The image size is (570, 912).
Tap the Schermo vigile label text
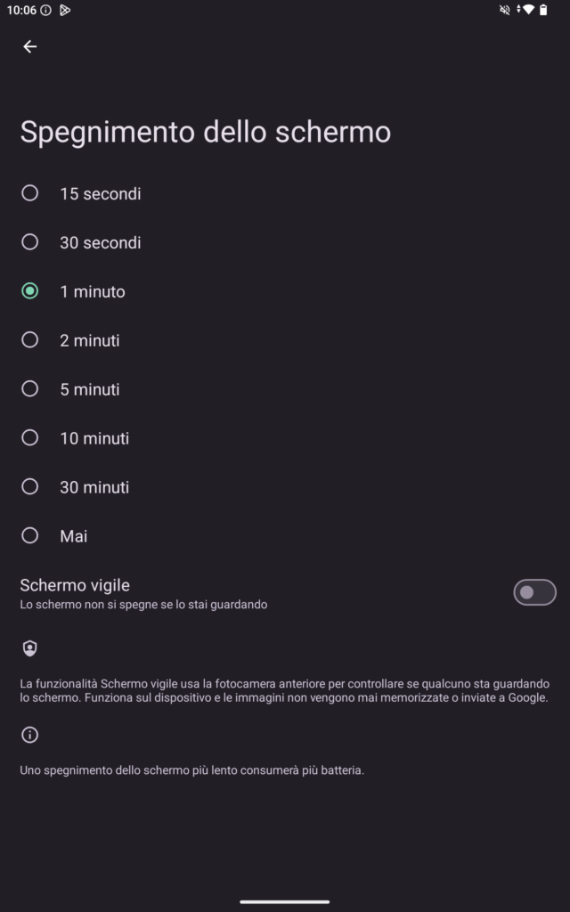tap(75, 585)
